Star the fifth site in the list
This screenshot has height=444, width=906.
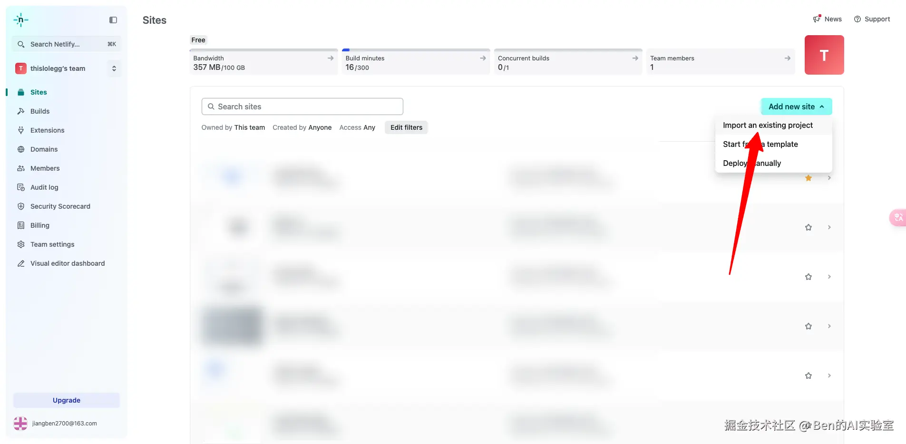pos(809,376)
